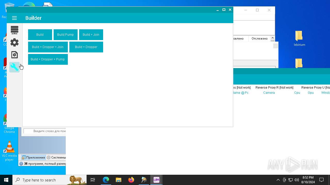
Task: Maximize the background window behind Builder
Action: point(257,10)
